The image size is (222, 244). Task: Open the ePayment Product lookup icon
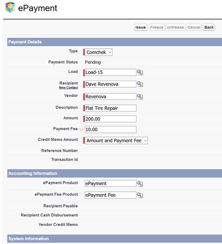pyautogui.click(x=140, y=184)
